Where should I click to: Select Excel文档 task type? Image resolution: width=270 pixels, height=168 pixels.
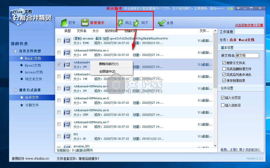pyautogui.click(x=33, y=66)
